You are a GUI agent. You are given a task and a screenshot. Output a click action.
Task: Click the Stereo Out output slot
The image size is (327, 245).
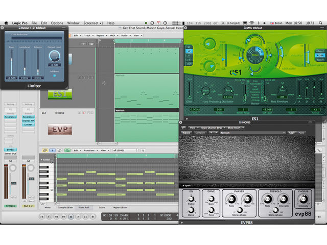tap(10, 154)
